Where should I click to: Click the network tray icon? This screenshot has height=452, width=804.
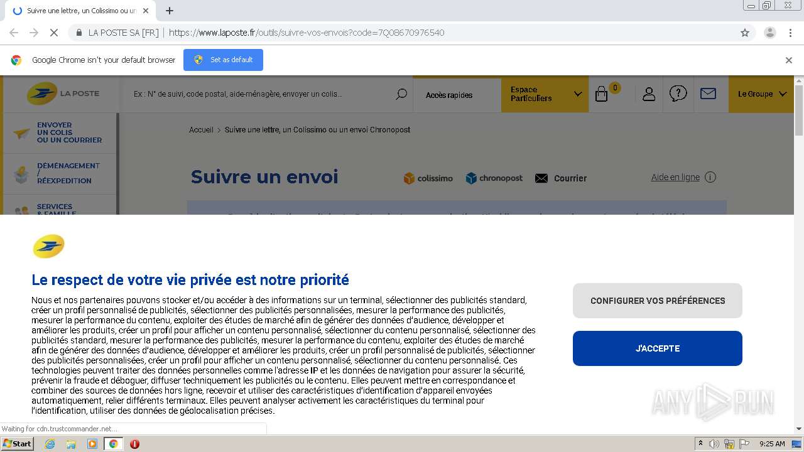[x=729, y=444]
